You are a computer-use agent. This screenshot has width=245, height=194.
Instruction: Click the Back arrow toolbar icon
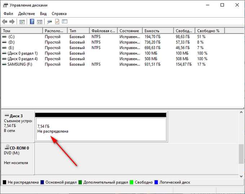[x=5, y=22]
